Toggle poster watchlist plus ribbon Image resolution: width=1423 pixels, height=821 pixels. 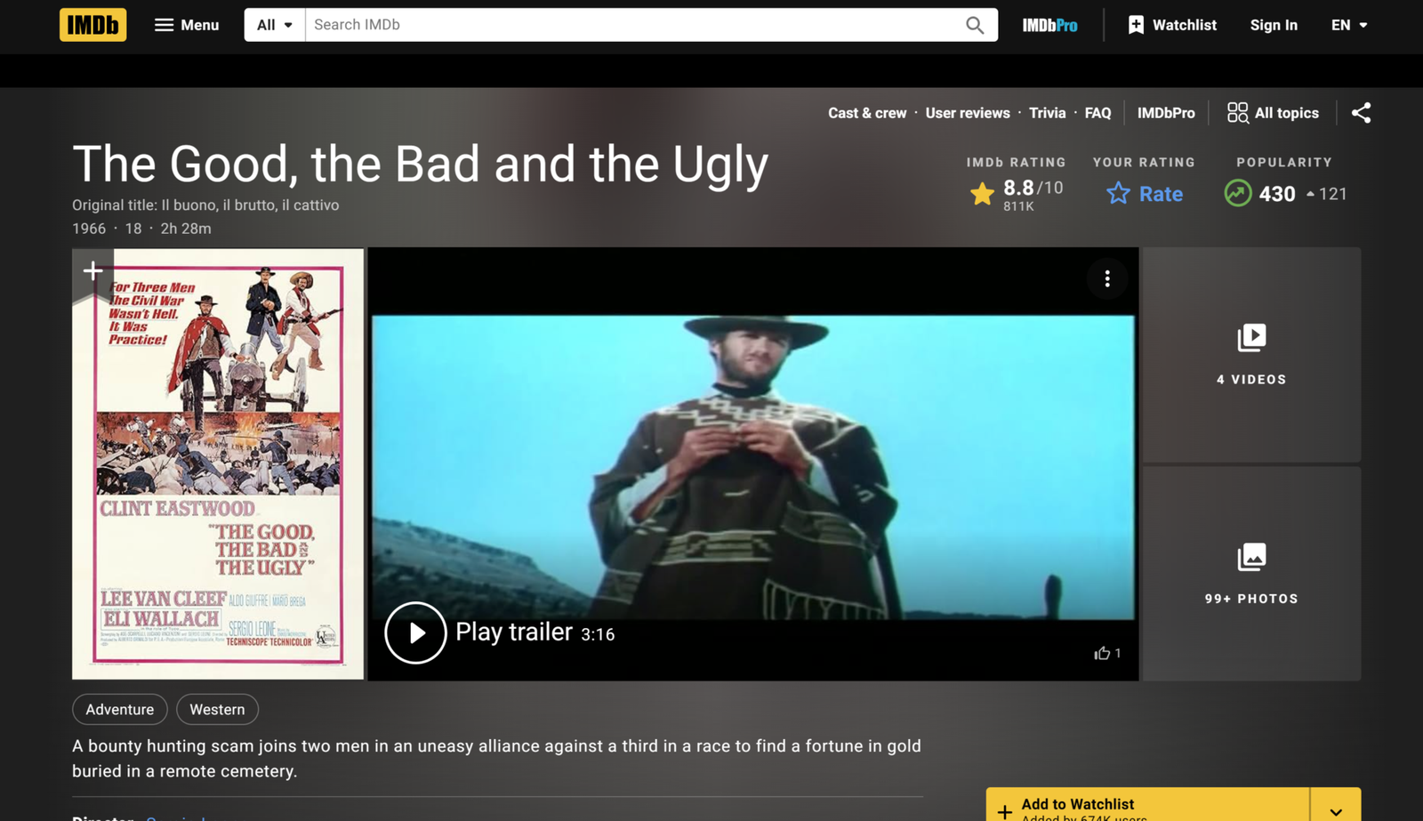point(92,271)
